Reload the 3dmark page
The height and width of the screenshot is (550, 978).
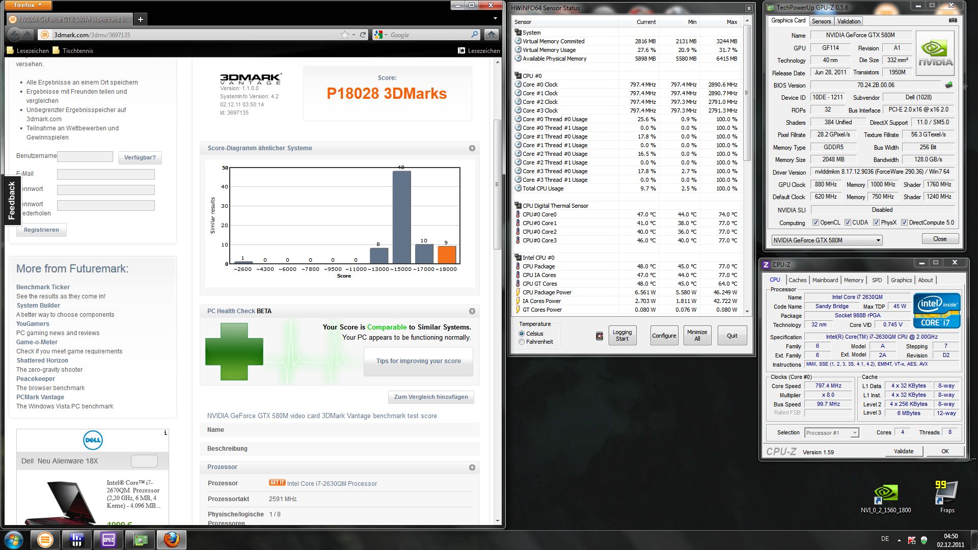363,35
